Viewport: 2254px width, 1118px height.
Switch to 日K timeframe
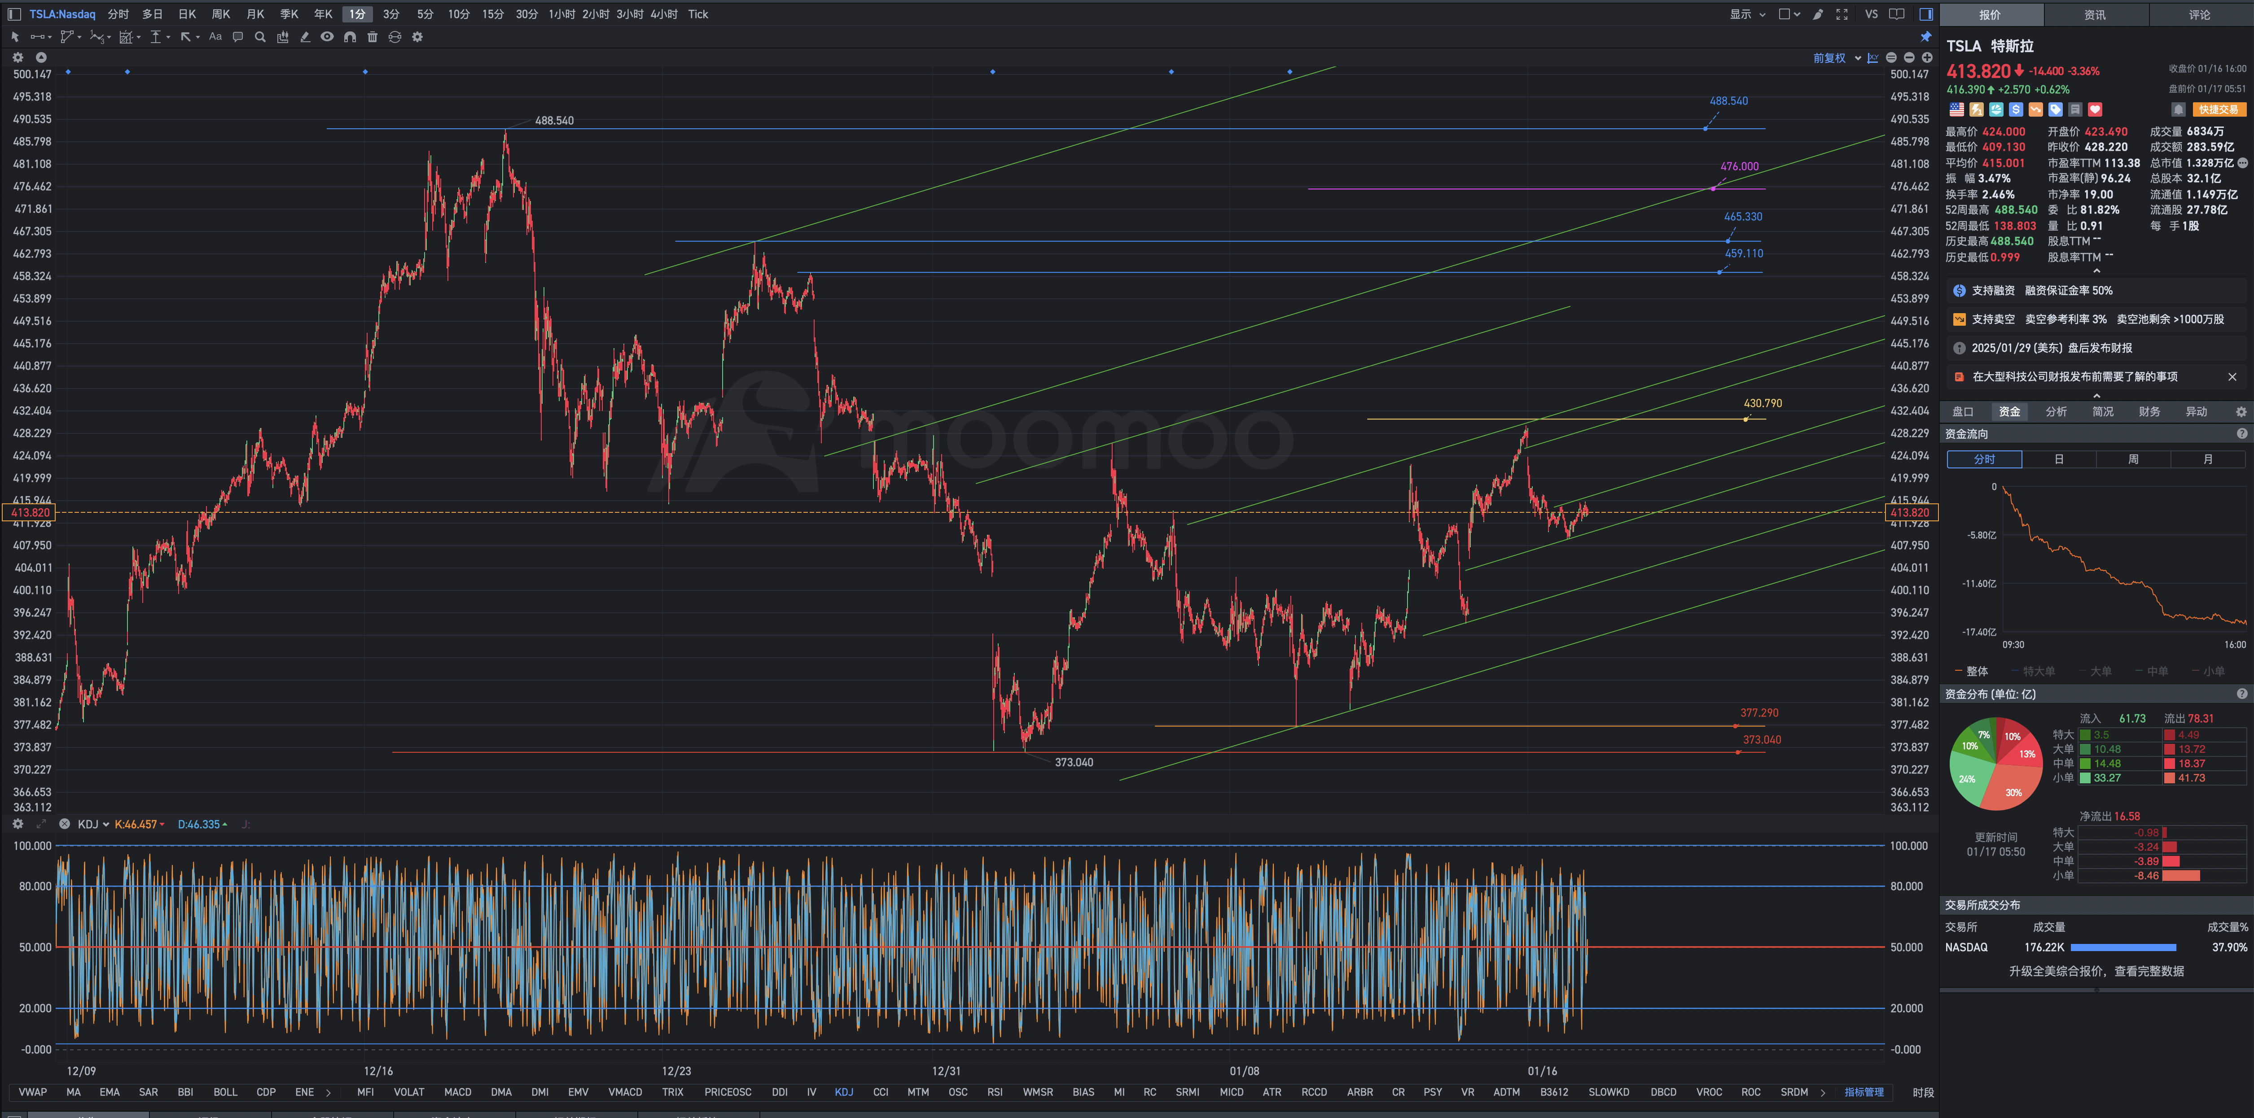click(x=186, y=14)
